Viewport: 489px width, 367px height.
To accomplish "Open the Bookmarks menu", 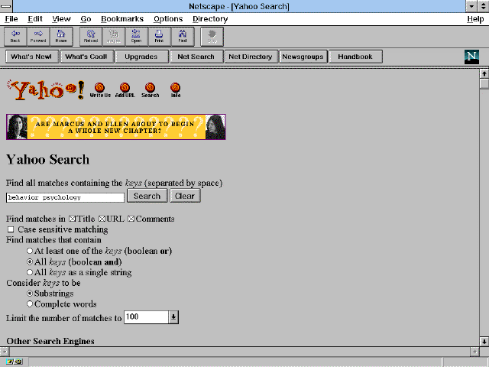I will pyautogui.click(x=122, y=19).
